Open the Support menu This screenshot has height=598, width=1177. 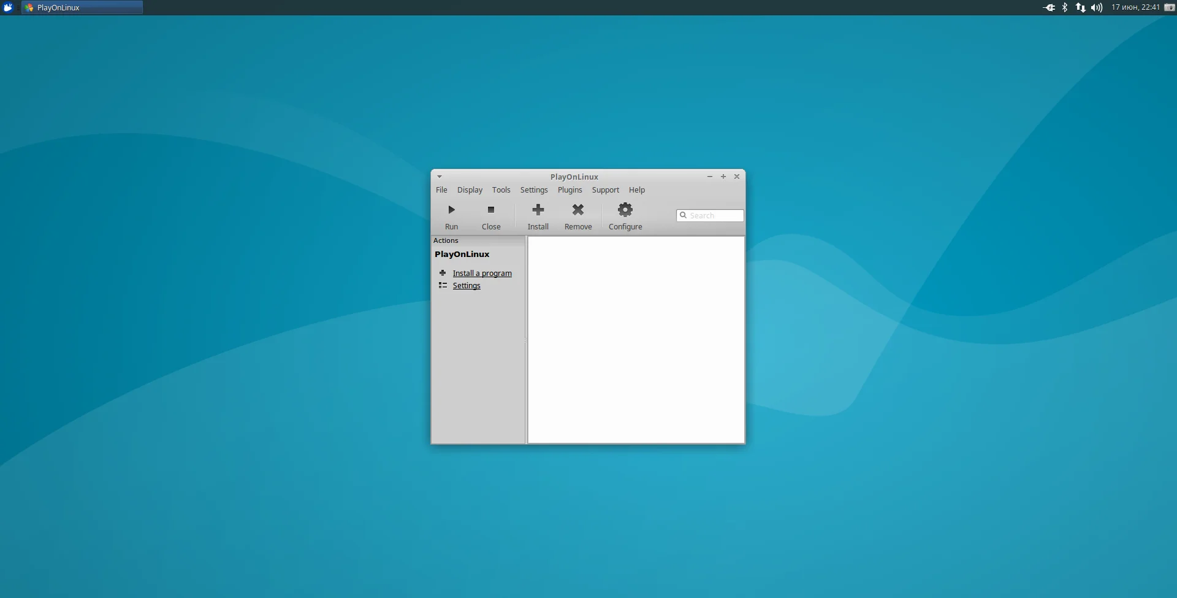coord(606,190)
